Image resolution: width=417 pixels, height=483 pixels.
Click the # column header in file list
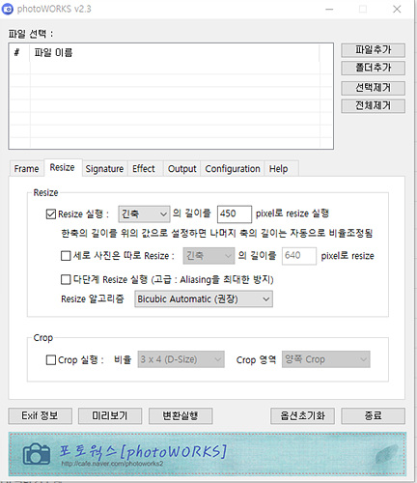pyautogui.click(x=19, y=52)
